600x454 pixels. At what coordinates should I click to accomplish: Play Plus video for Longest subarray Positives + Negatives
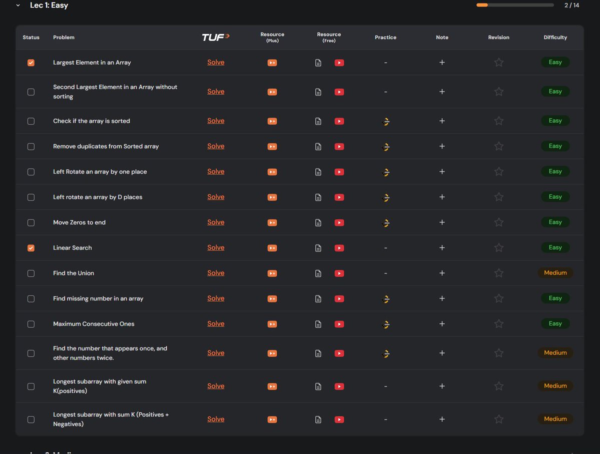272,419
